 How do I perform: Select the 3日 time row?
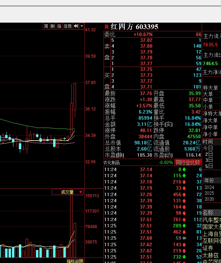(212, 160)
